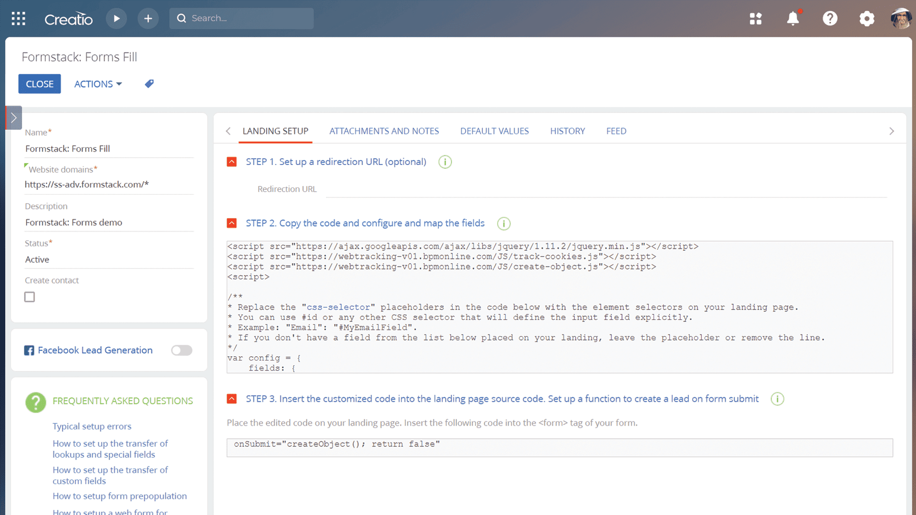Click the tag icon next to Actions
Screen dimensions: 916x515
point(149,84)
